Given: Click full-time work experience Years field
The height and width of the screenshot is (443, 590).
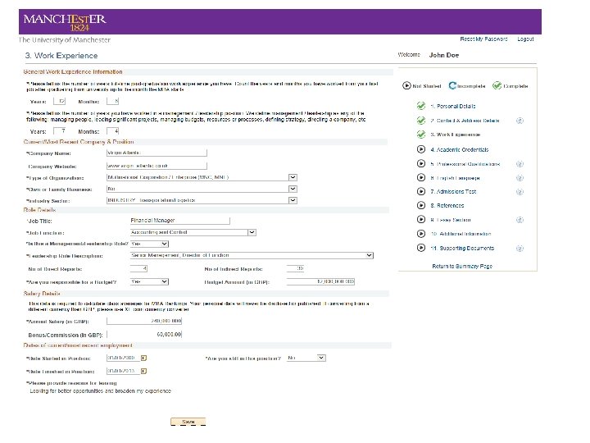Looking at the screenshot, I should point(60,101).
